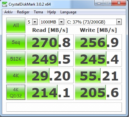Image resolution: width=129 pixels, height=117 pixels.
Task: Click the 512K write result 245.4
Action: click(98, 59)
